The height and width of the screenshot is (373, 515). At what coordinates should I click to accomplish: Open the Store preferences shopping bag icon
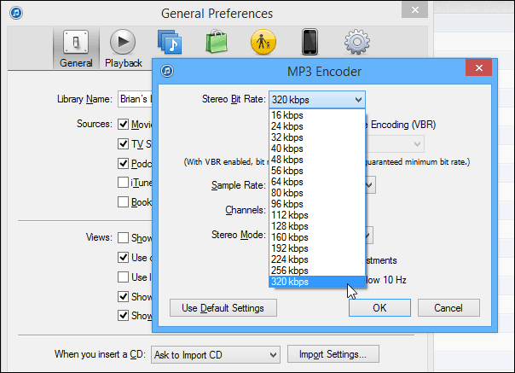217,42
